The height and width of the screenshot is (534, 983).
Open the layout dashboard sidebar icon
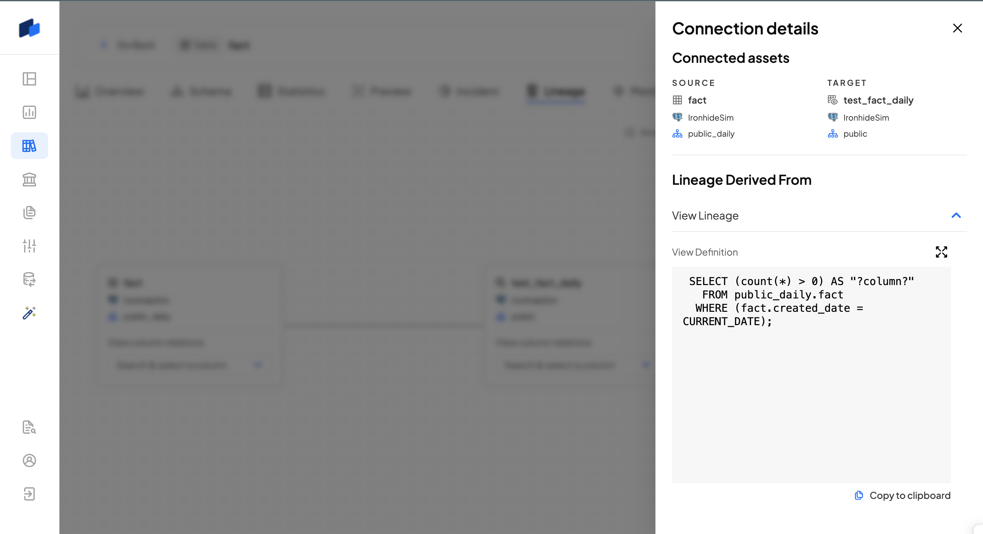tap(29, 79)
